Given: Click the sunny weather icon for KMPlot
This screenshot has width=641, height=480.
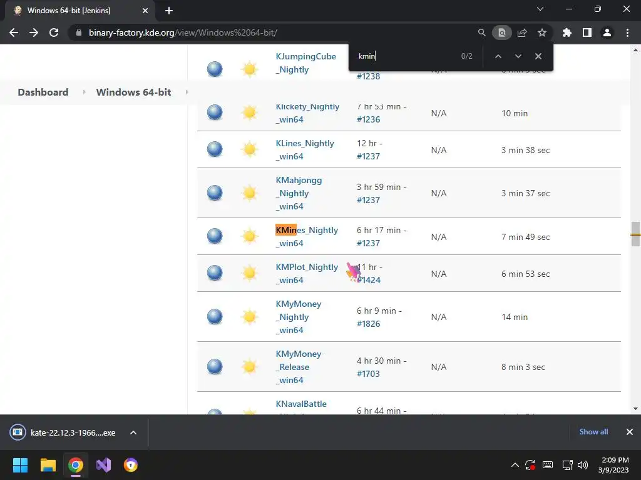Looking at the screenshot, I should coord(249,273).
